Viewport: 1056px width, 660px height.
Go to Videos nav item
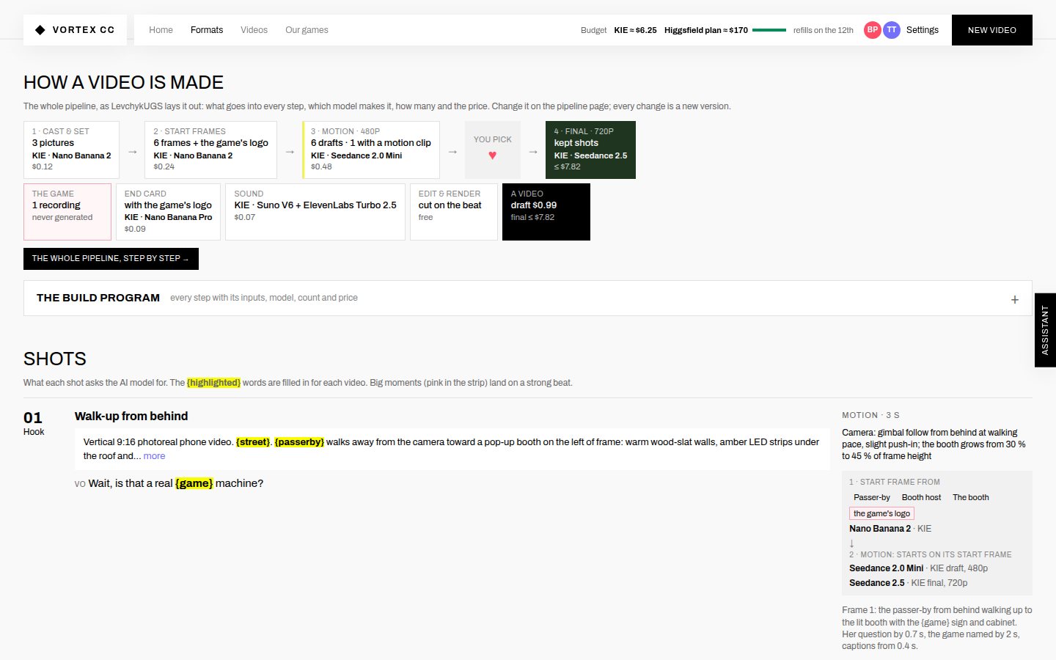coord(254,30)
